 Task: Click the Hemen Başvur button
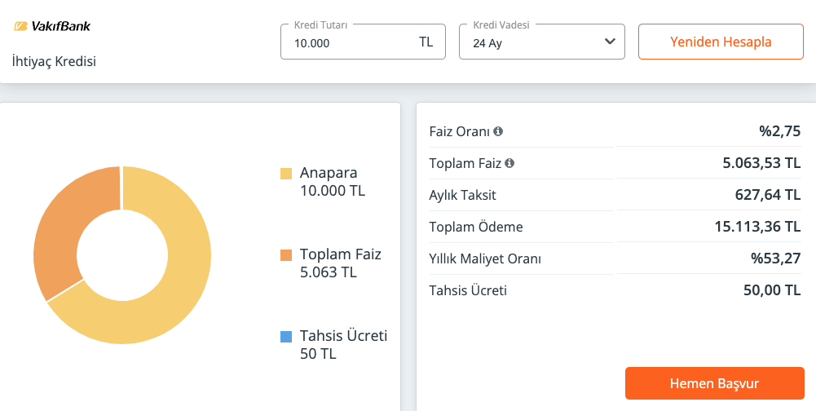715,383
